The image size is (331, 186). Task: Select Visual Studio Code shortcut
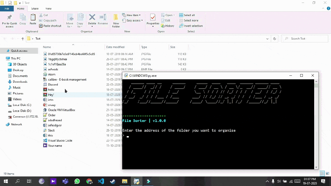(60, 141)
